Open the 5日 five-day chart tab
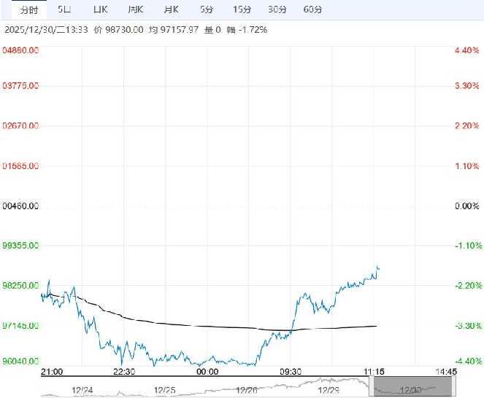This screenshot has height=398, width=484. click(65, 9)
